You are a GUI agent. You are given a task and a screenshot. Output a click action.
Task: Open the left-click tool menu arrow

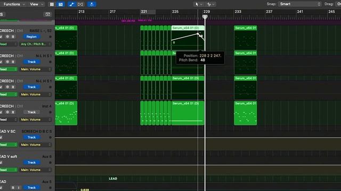click(201, 4)
